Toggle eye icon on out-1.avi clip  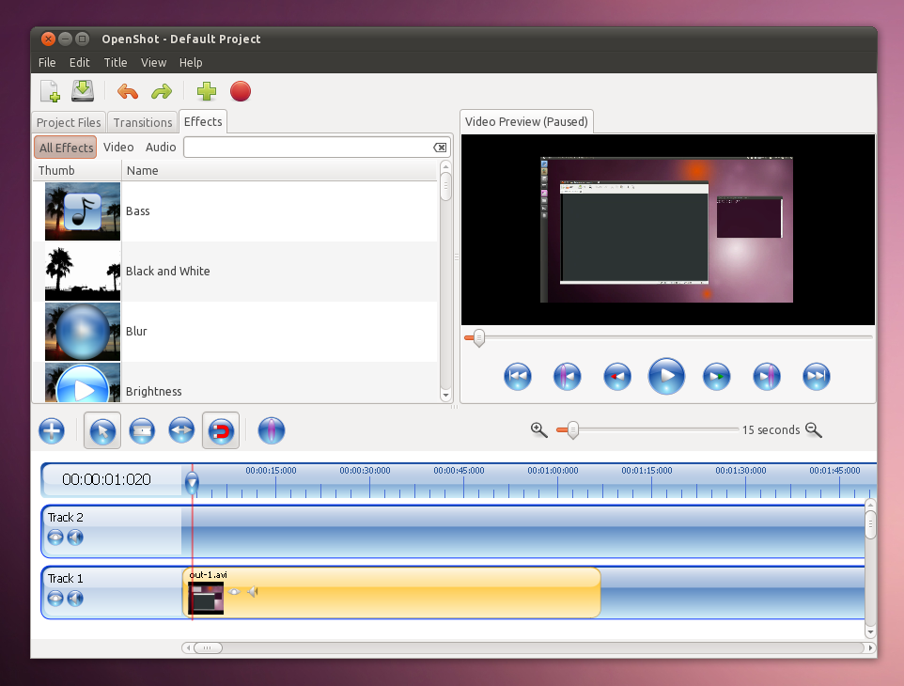[233, 591]
